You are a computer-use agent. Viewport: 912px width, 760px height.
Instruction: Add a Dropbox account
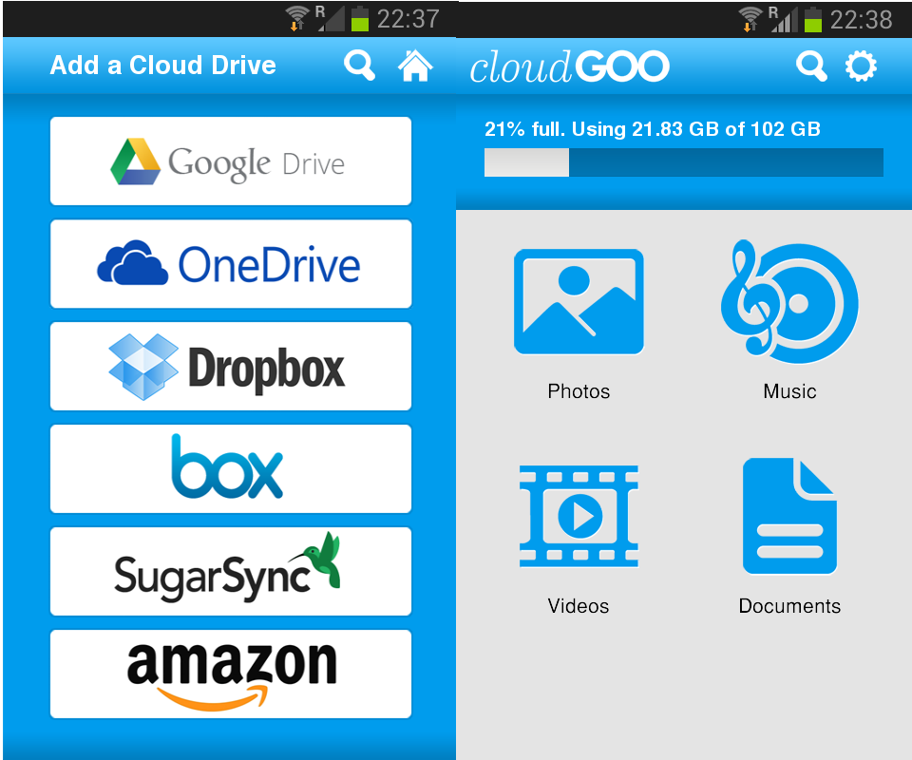click(231, 367)
